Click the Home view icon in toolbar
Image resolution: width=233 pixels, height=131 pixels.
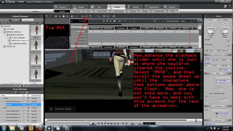[x=56, y=16]
